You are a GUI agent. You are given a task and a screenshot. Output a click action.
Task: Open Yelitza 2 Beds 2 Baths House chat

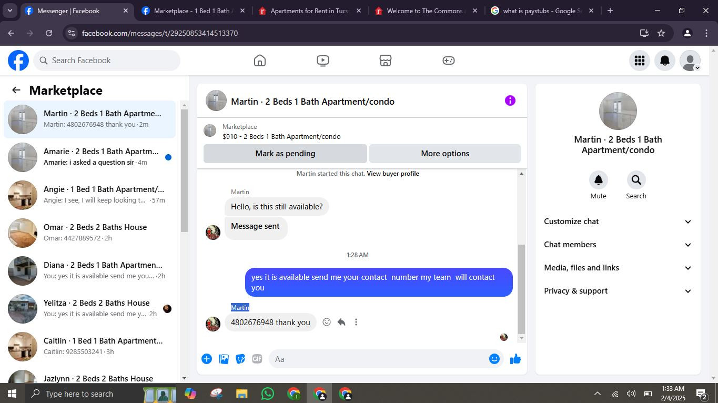(x=90, y=309)
